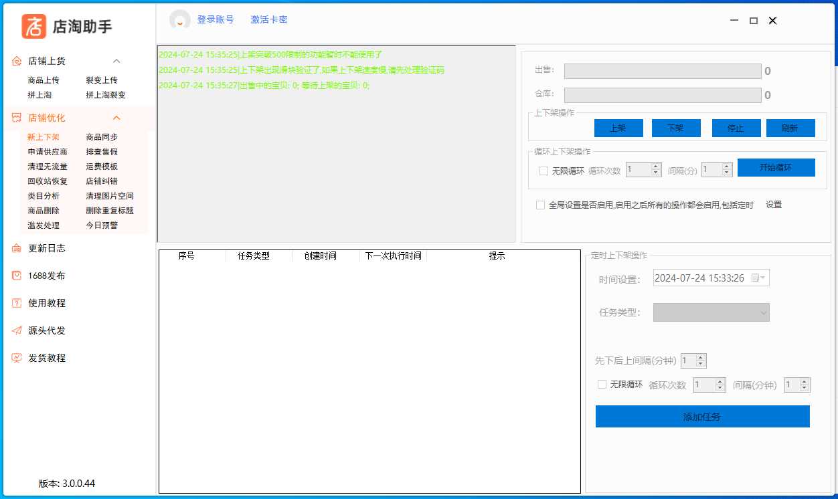Click the 1688发布 sidebar icon
Viewport: 838px width, 499px height.
(x=17, y=276)
